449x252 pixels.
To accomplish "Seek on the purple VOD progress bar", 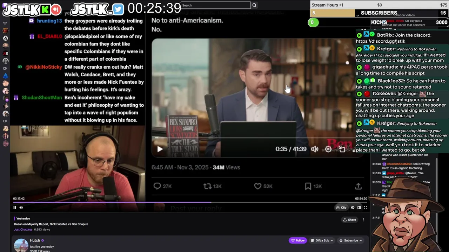I will 190,202.
